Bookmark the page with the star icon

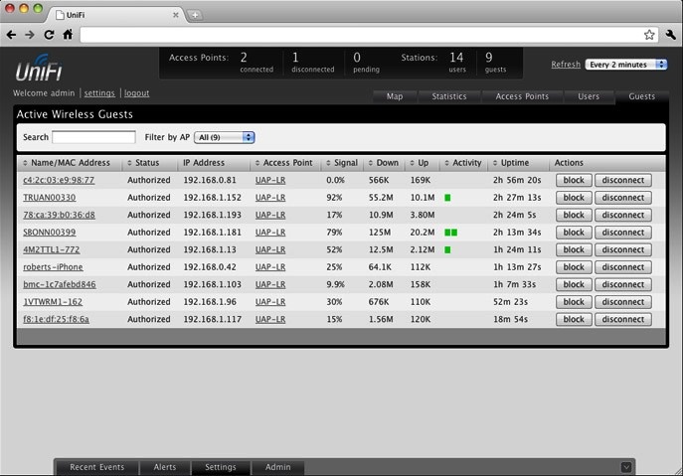649,35
